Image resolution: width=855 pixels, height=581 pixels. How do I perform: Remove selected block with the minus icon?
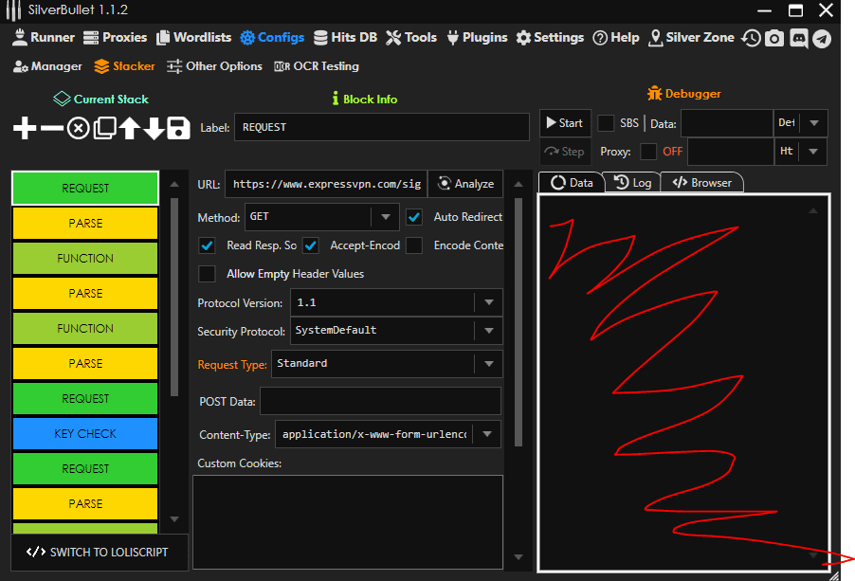coord(52,129)
